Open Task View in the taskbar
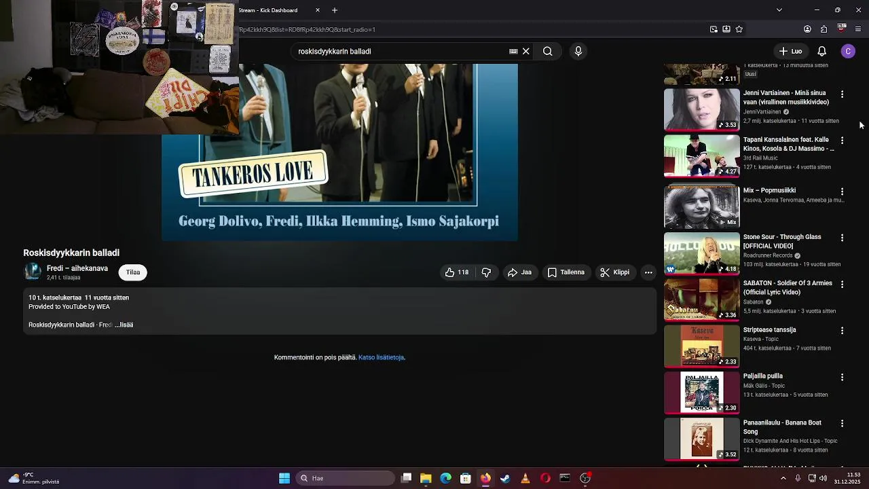Image resolution: width=869 pixels, height=489 pixels. click(406, 478)
